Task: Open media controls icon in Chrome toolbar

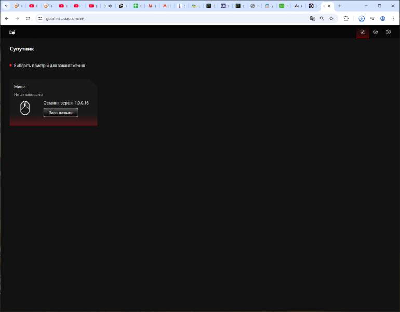Action: click(x=372, y=18)
